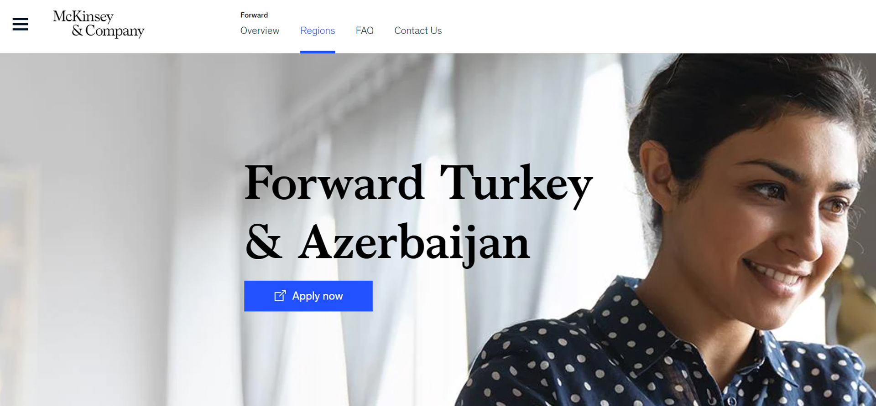Click the ampersand in the hero heading

point(263,242)
